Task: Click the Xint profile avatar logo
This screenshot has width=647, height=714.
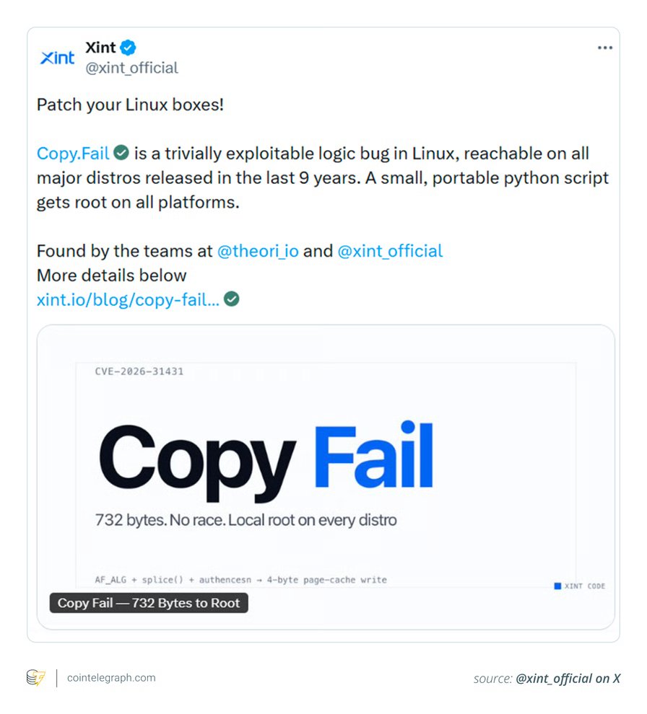Action: pyautogui.click(x=58, y=58)
